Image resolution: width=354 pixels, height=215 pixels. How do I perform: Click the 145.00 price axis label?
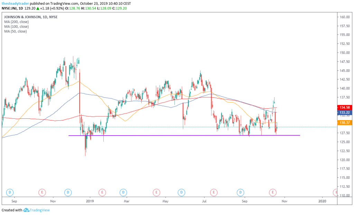click(x=345, y=70)
